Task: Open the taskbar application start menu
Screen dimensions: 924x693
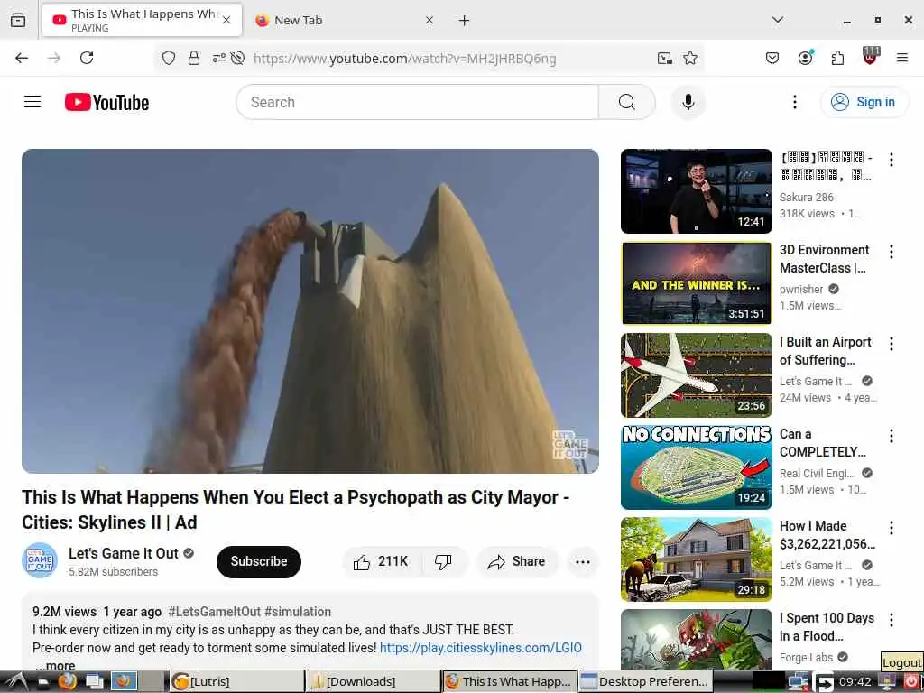Action: [16, 682]
